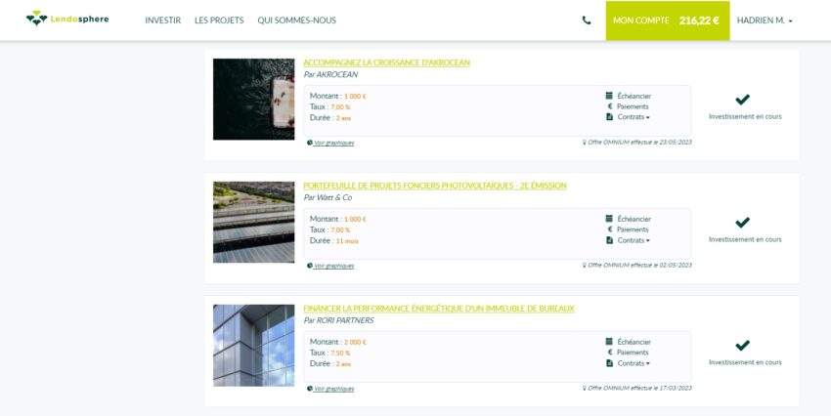Open Échéancier text link for Akrocean

[x=634, y=96]
